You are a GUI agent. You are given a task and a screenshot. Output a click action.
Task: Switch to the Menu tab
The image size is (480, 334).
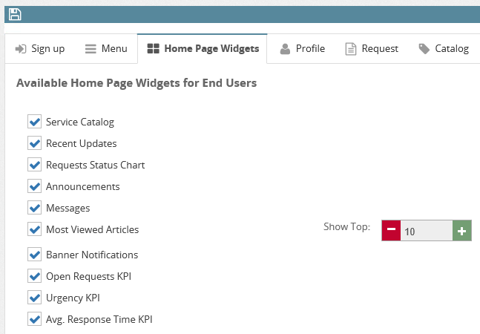[x=105, y=49]
